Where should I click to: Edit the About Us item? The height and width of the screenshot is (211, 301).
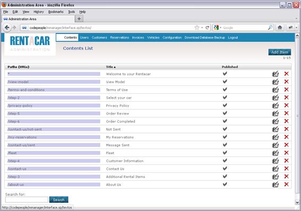point(276,184)
